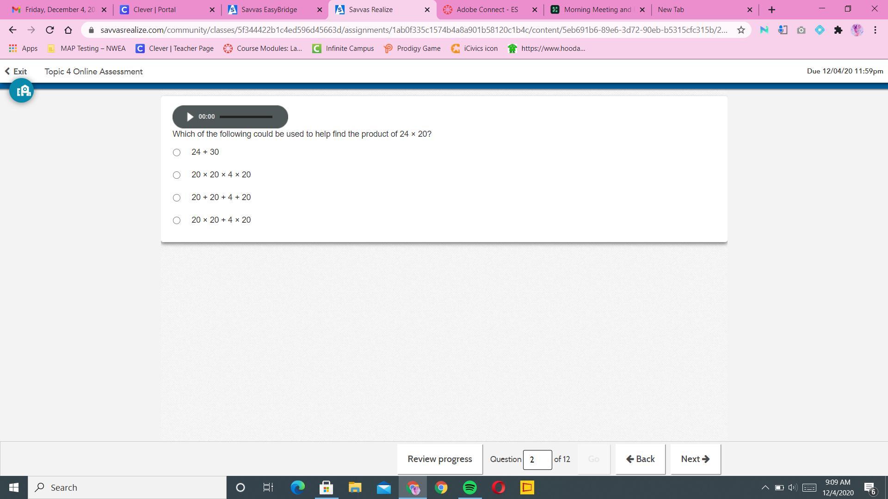Open the Chrome extensions puzzle icon
This screenshot has height=499, width=888.
click(838, 30)
